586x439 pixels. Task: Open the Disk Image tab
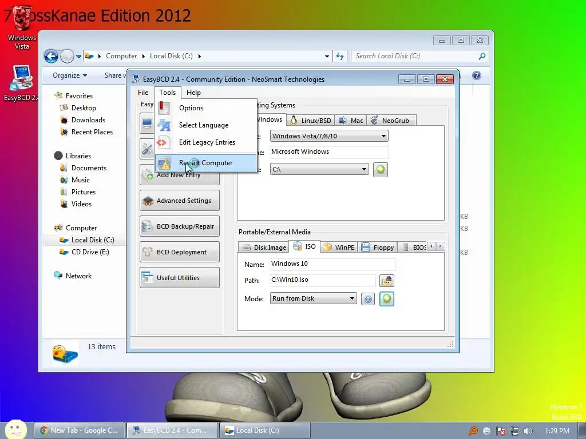click(x=264, y=247)
